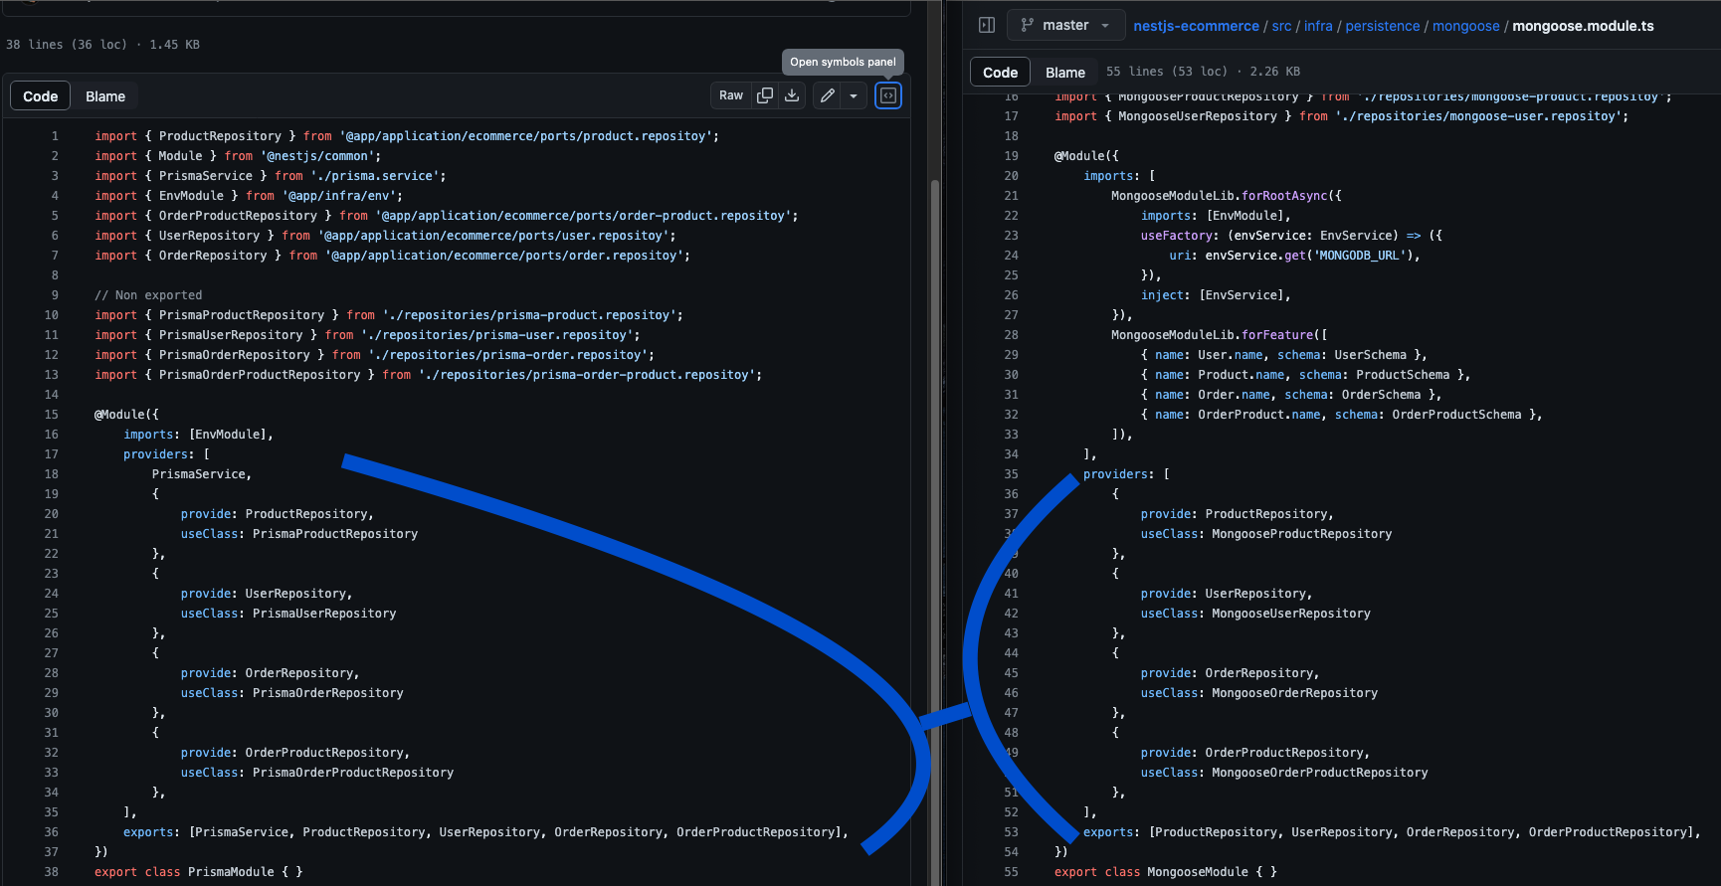Expand file tree side panel icon
Image resolution: width=1721 pixels, height=886 pixels.
[987, 25]
